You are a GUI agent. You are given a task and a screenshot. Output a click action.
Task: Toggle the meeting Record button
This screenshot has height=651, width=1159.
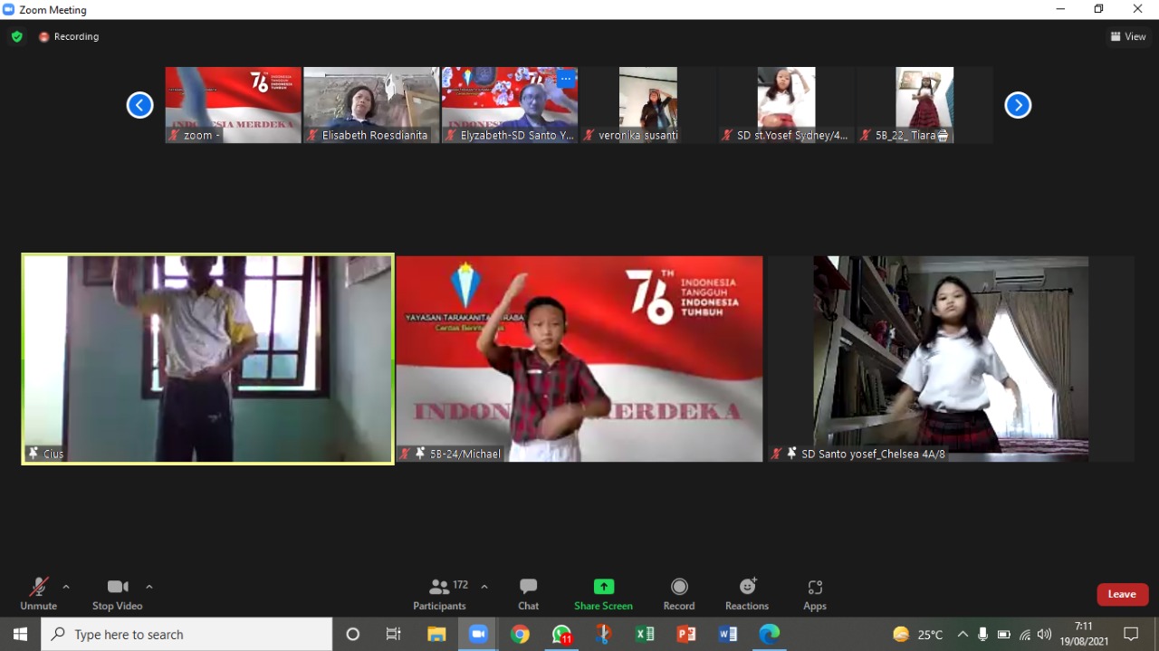pos(678,593)
